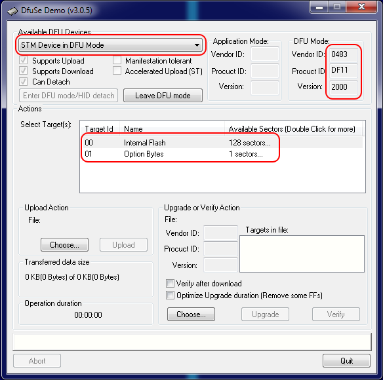
Task: Enable Optimize Upgrade duration checkbox
Action: pos(170,295)
